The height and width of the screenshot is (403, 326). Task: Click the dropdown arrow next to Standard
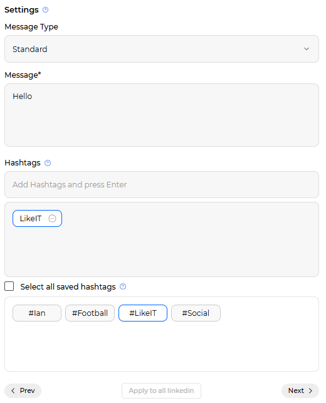(307, 49)
